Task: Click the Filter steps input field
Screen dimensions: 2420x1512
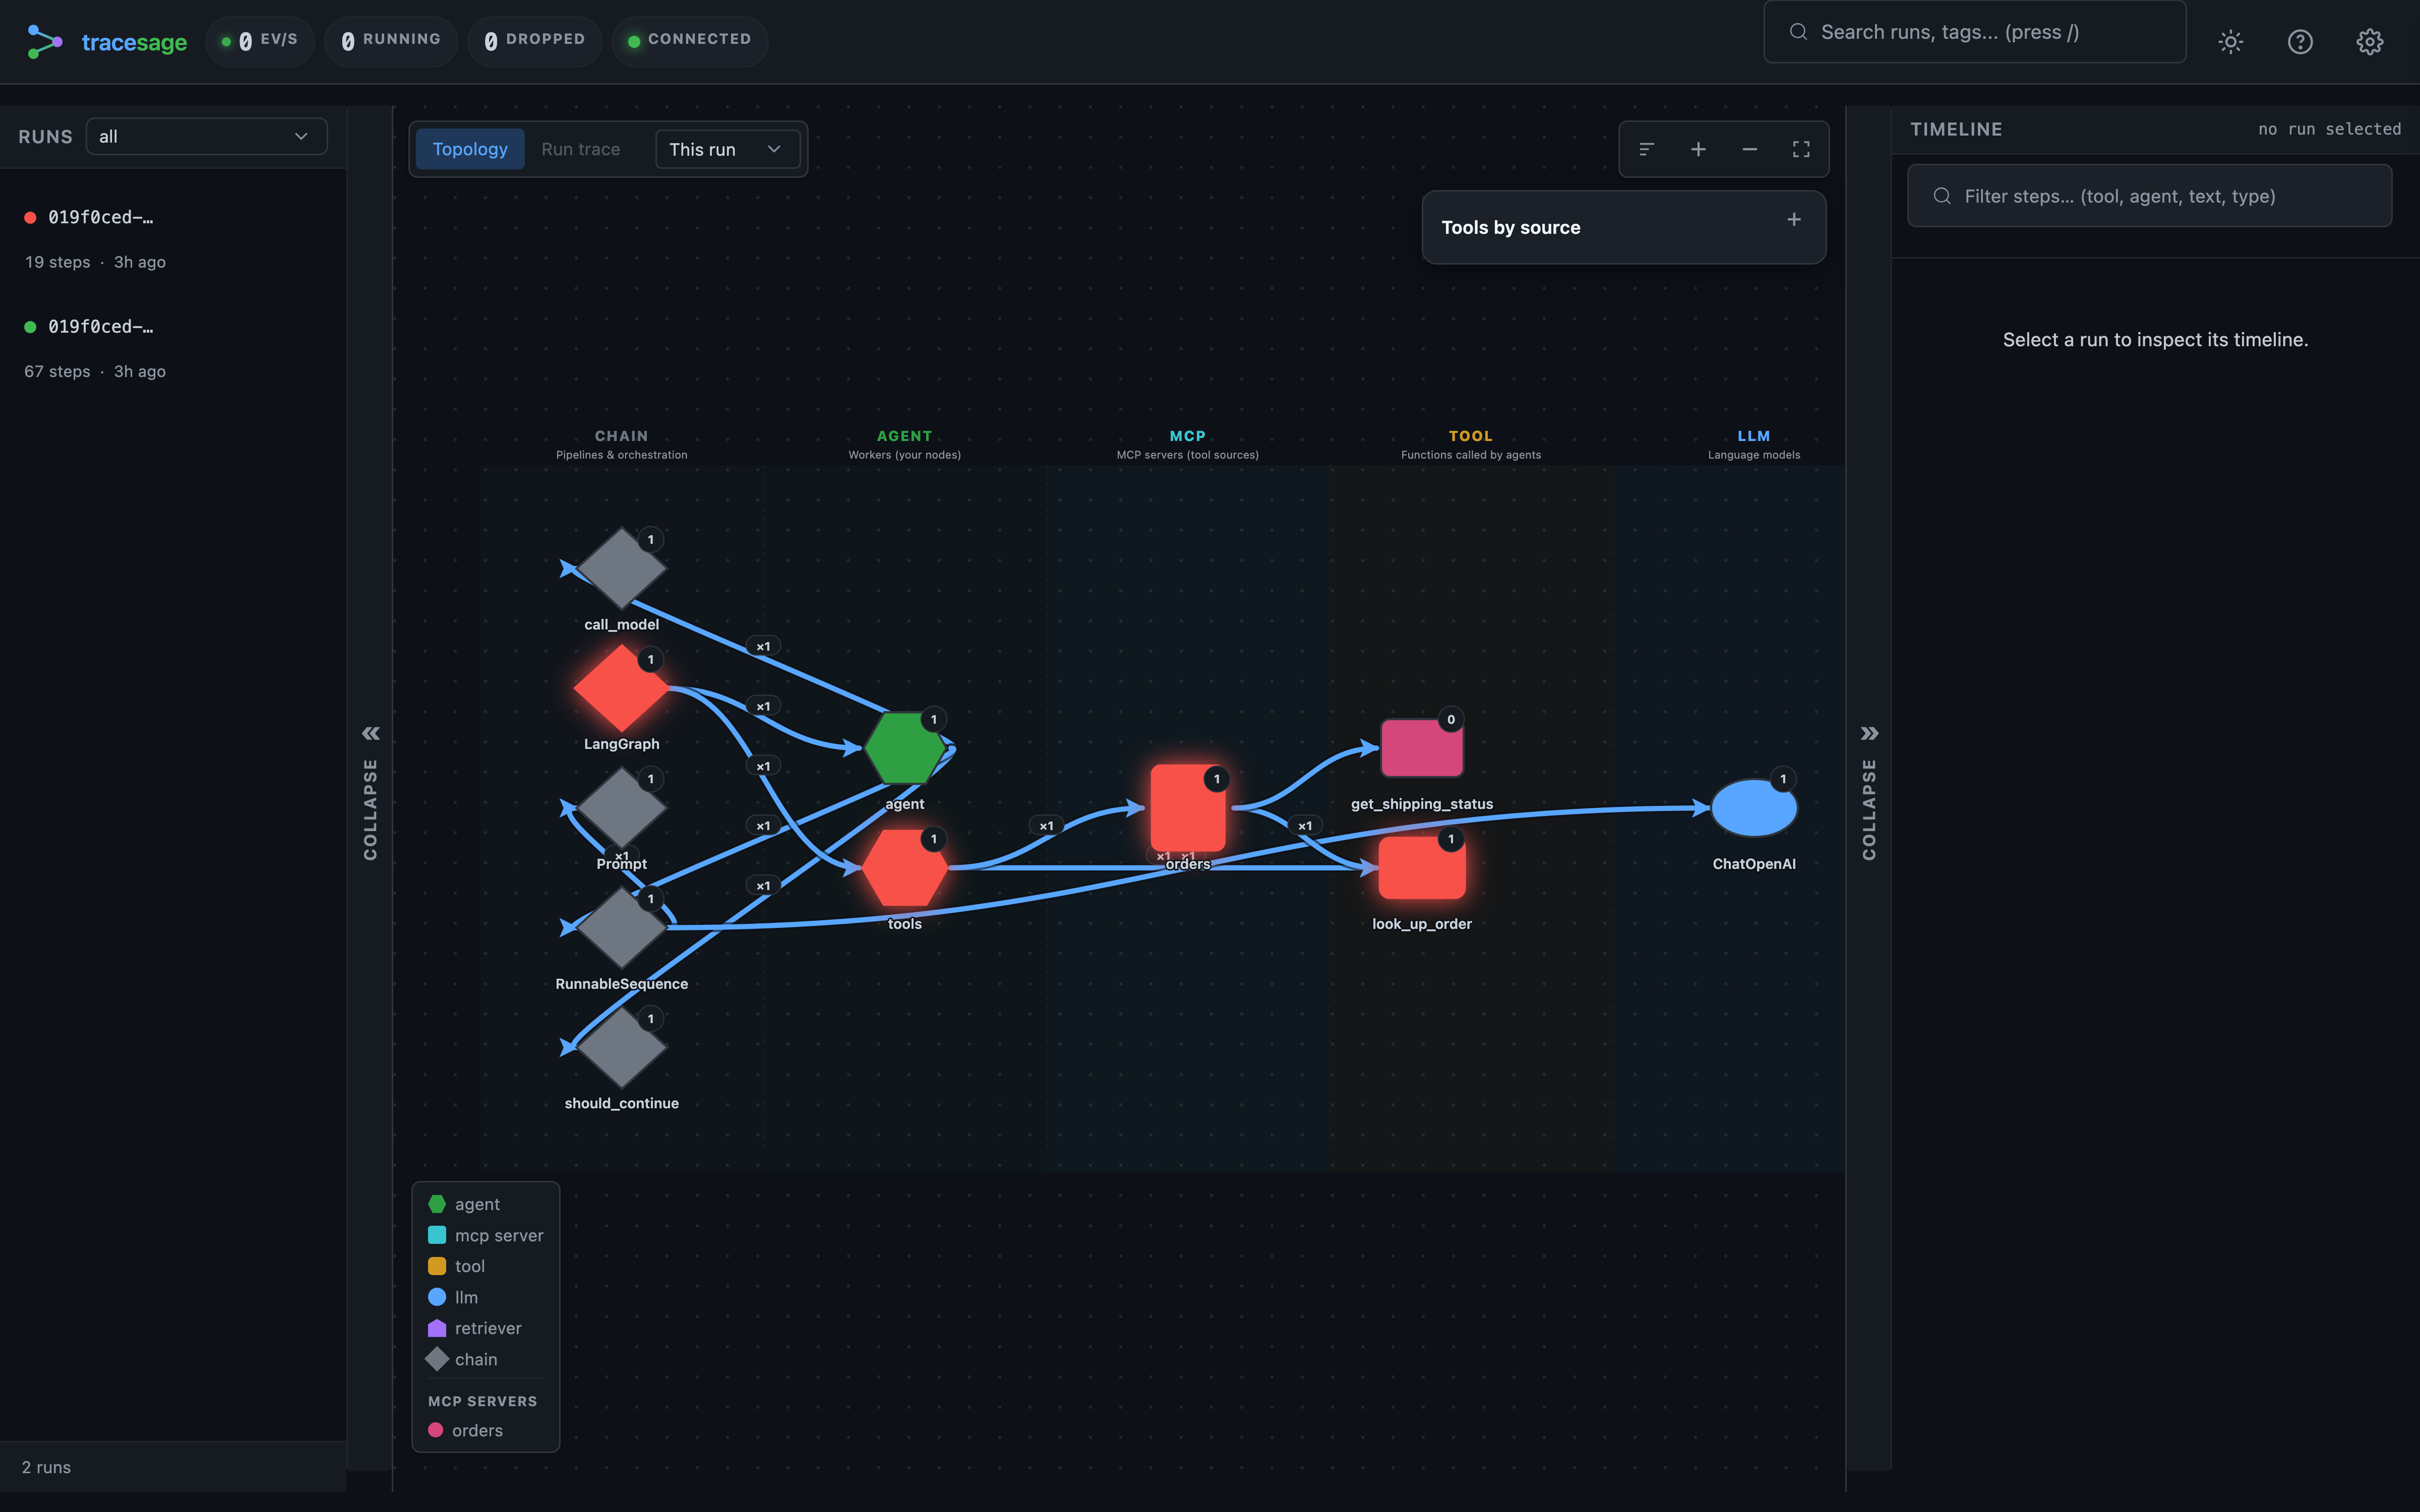Action: [x=2149, y=196]
